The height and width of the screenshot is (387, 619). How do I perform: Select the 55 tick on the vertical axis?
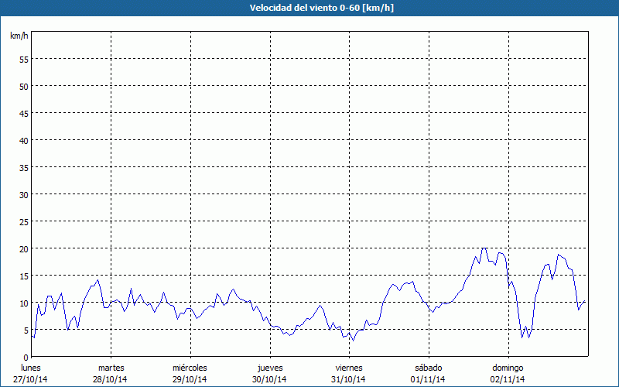tap(24, 59)
